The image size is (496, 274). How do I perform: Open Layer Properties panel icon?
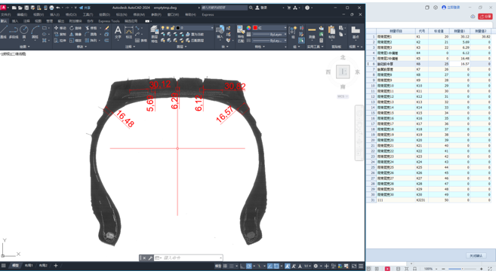pos(154,34)
